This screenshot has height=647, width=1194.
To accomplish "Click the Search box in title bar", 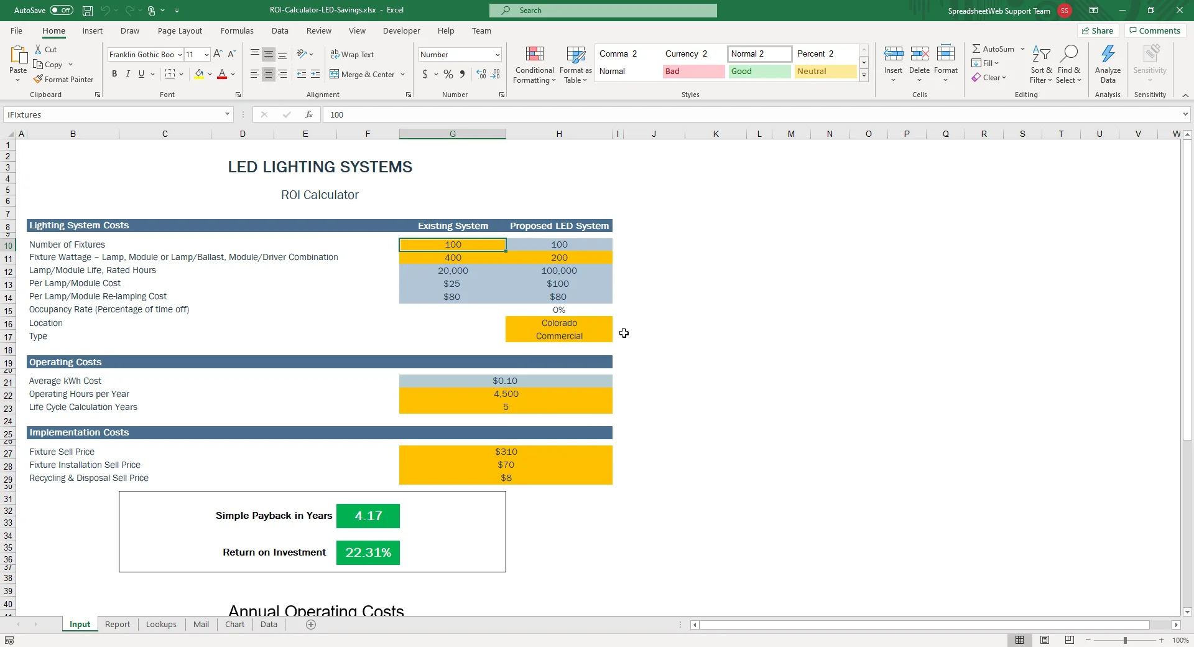I will [603, 11].
